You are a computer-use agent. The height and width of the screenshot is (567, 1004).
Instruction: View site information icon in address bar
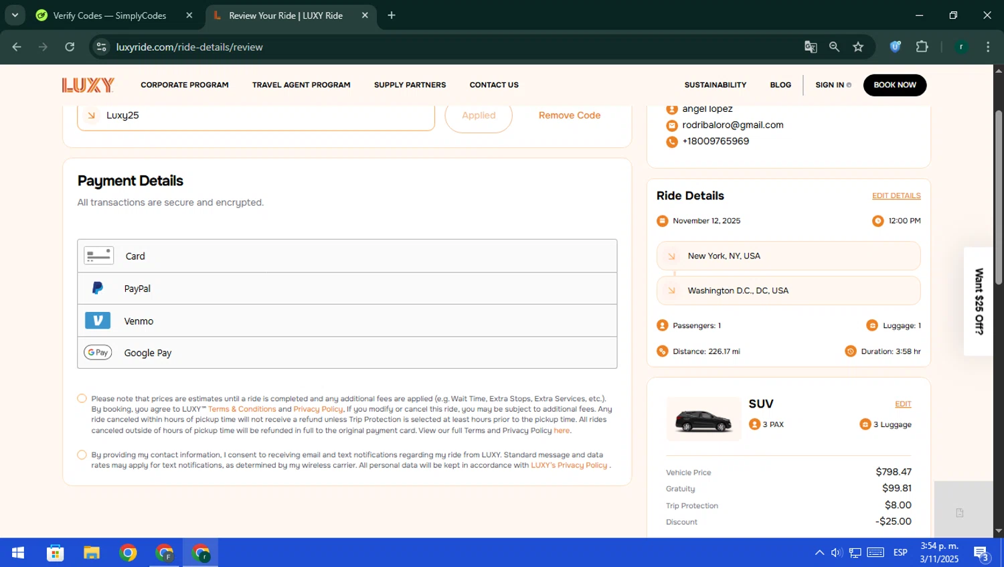pyautogui.click(x=102, y=47)
